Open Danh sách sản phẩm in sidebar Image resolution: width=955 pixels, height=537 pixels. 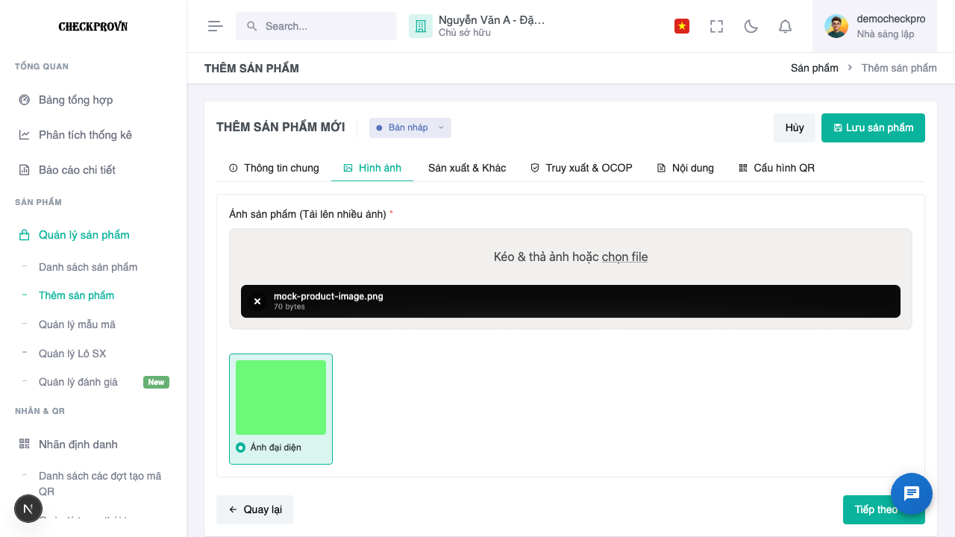(x=88, y=267)
